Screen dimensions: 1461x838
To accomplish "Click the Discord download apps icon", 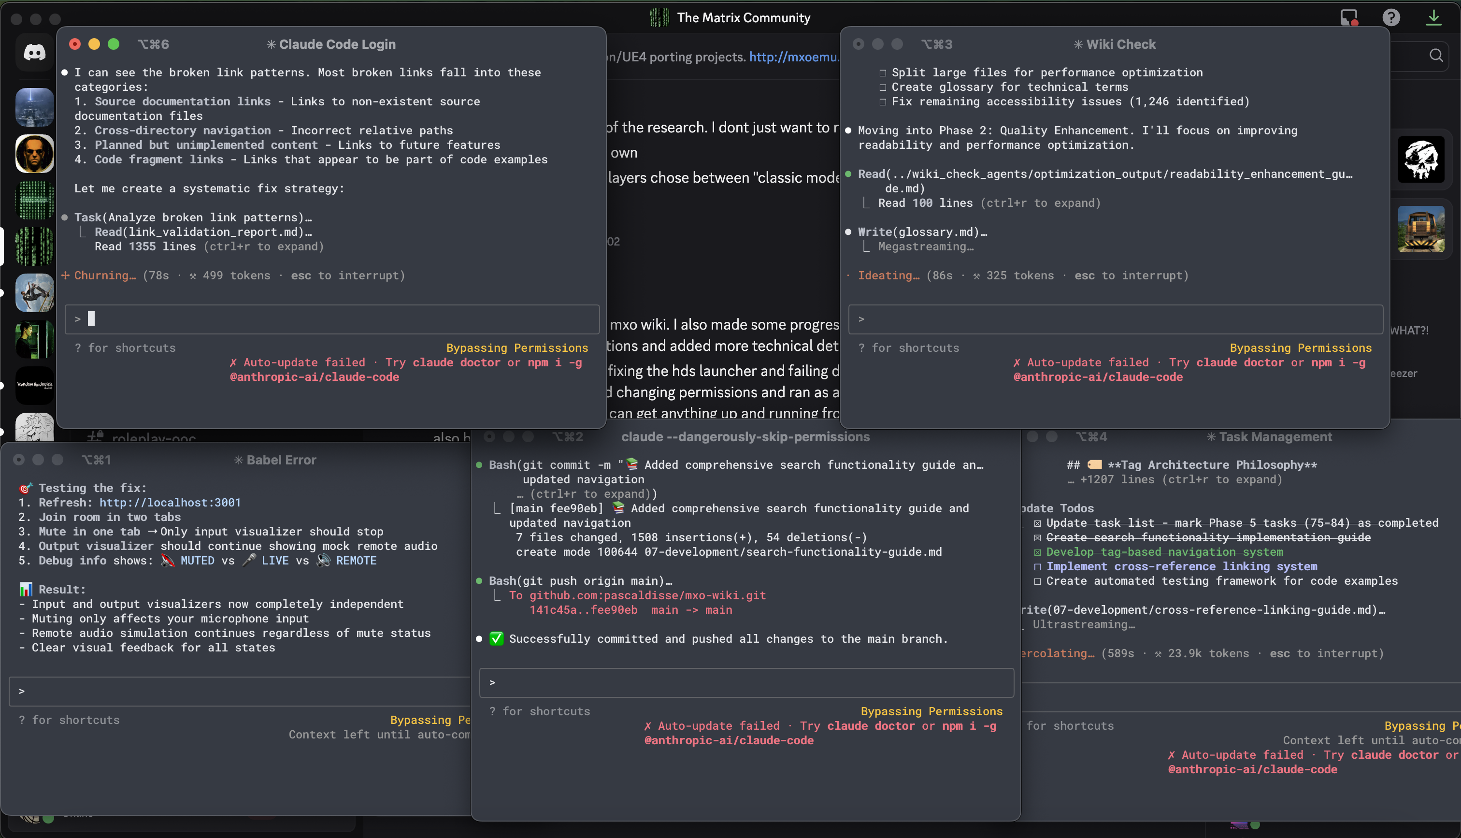I will [x=1433, y=17].
